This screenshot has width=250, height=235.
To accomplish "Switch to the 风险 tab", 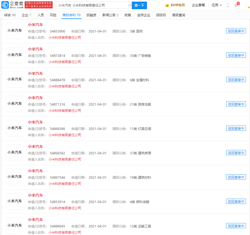I will pyautogui.click(x=53, y=15).
